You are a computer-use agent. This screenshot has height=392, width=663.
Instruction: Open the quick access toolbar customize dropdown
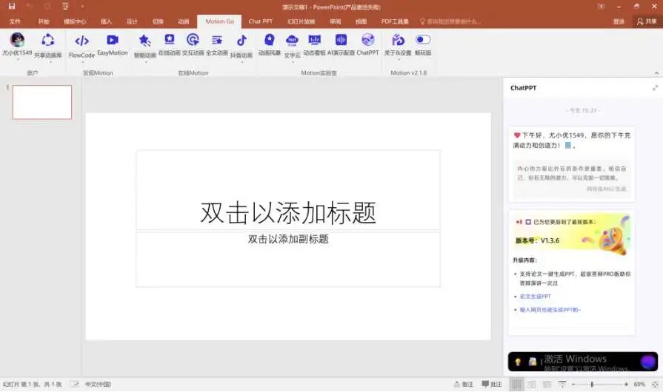[x=82, y=7]
